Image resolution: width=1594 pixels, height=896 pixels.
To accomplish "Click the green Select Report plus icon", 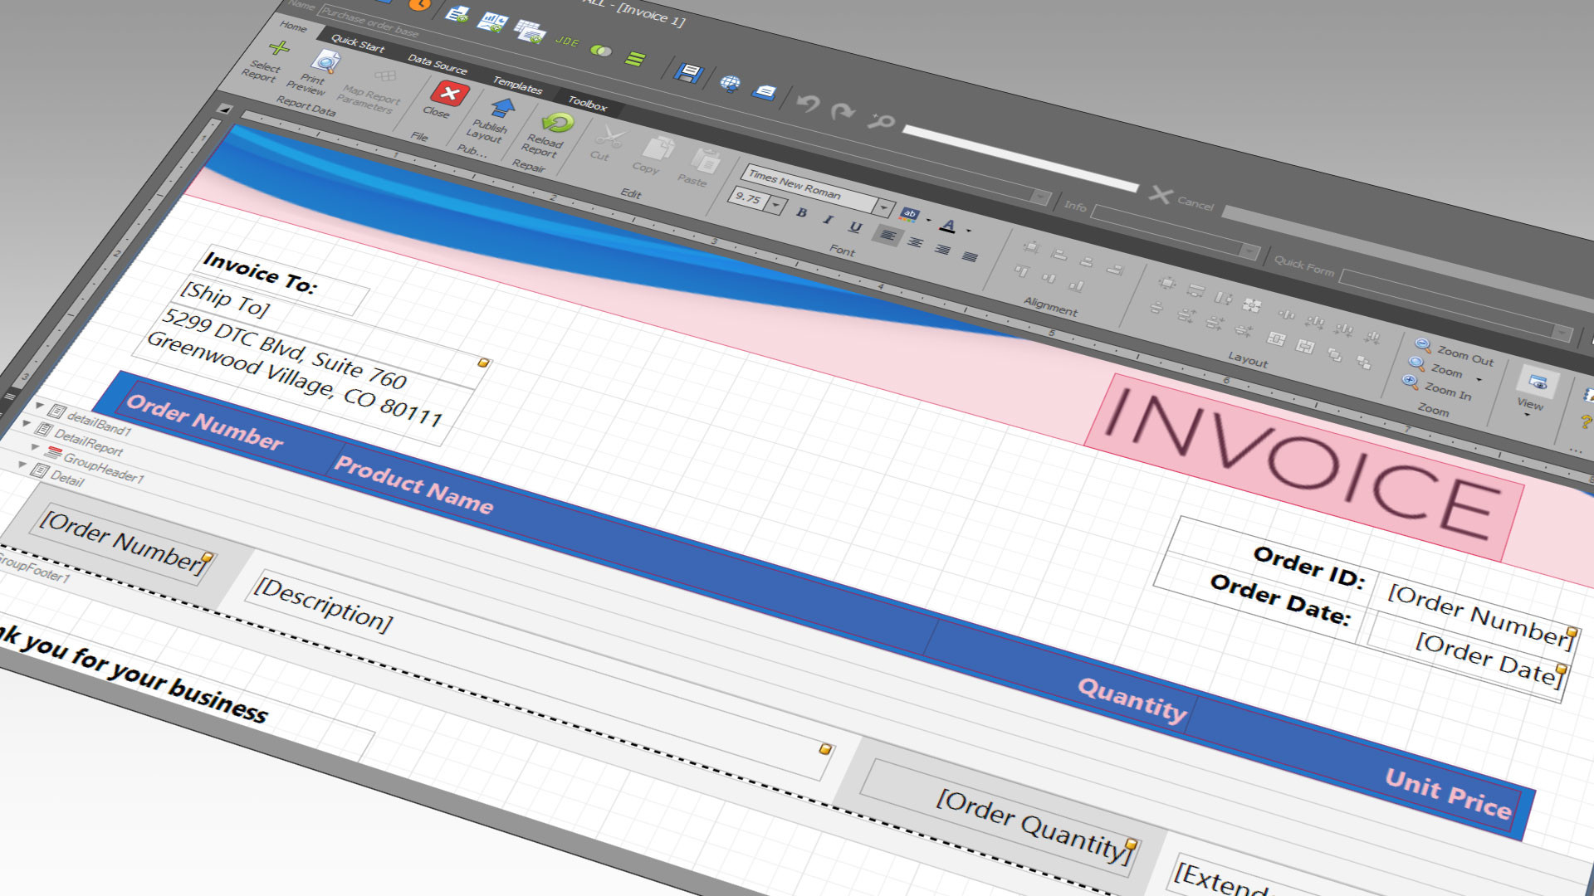I will click(x=279, y=48).
